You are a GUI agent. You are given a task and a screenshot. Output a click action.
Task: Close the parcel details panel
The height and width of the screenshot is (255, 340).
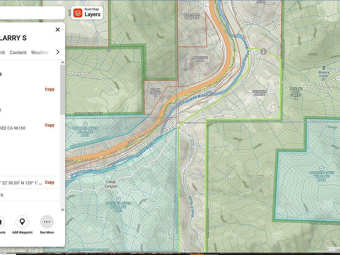58,30
